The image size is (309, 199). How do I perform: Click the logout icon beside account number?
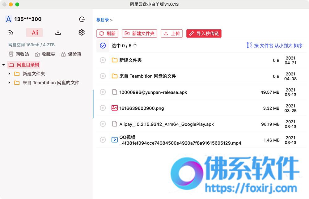click(82, 19)
